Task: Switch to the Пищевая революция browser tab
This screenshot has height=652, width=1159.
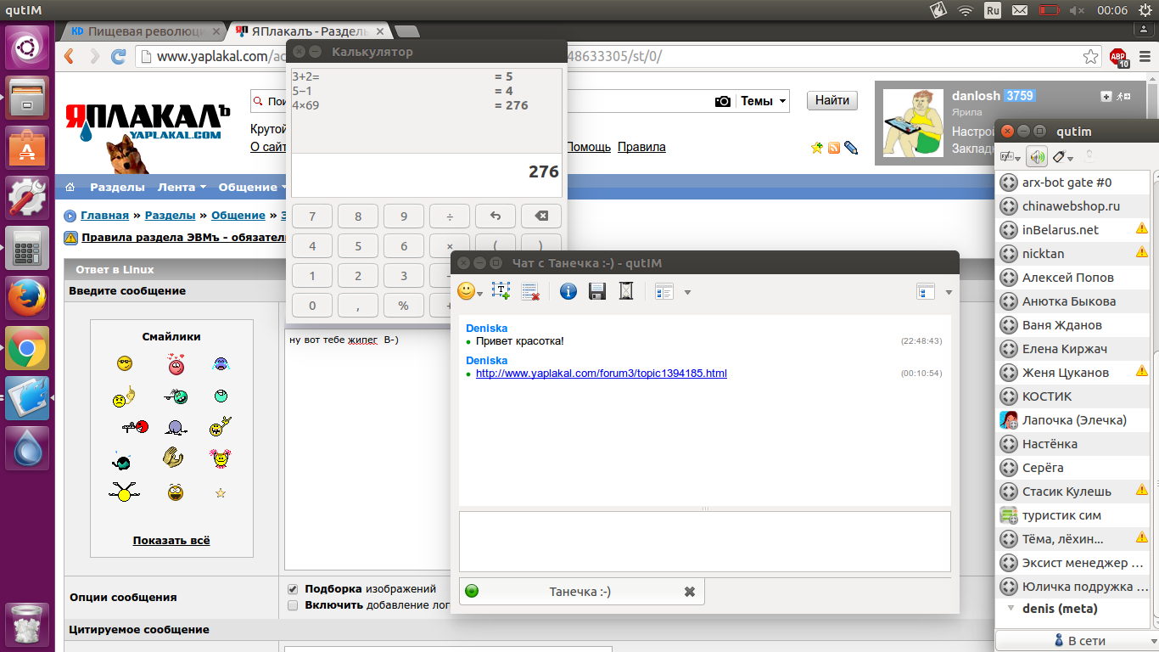Action: (143, 31)
